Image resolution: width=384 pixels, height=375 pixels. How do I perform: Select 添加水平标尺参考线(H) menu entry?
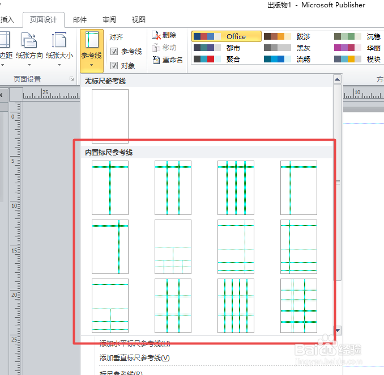pyautogui.click(x=134, y=344)
